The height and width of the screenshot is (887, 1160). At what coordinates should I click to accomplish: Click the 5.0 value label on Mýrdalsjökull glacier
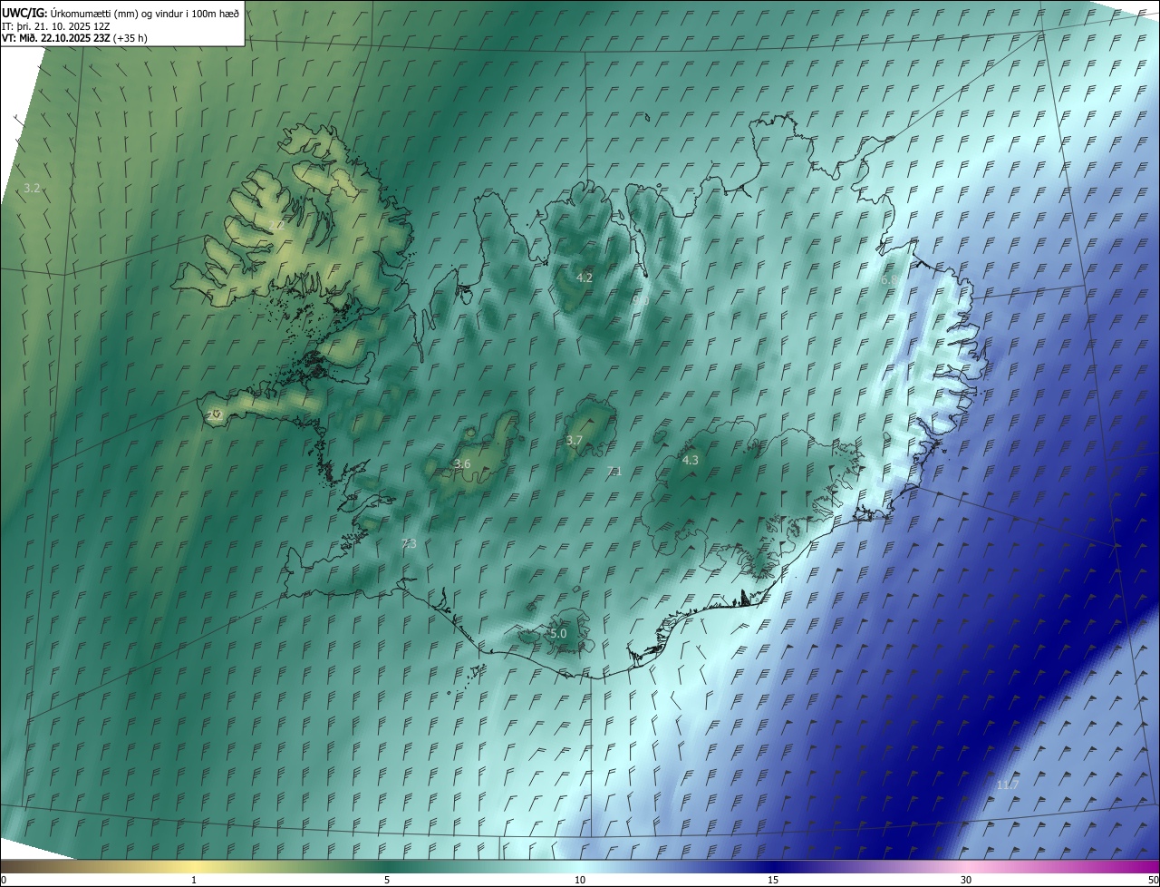pyautogui.click(x=558, y=633)
